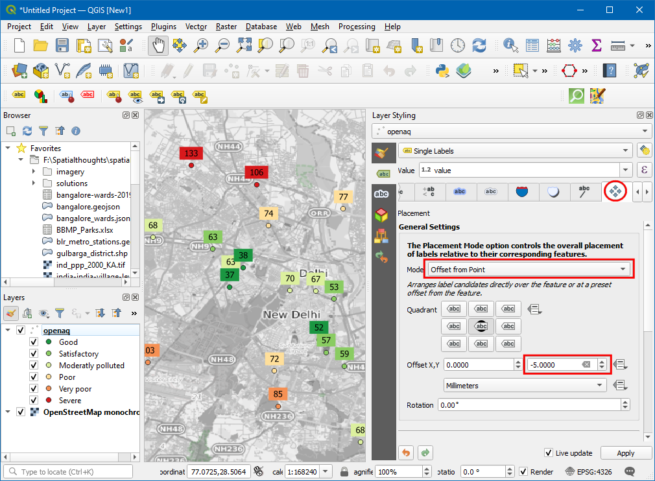Open Symbology paintbrush tab in Layer Styling

pos(382,153)
